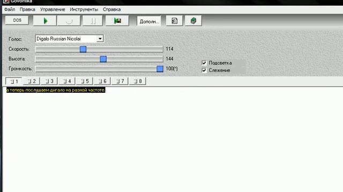Click the speed value 114
The image size is (343, 192).
(x=169, y=49)
